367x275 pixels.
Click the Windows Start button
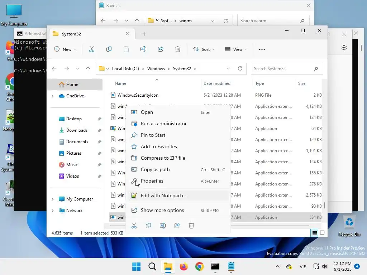(x=137, y=266)
